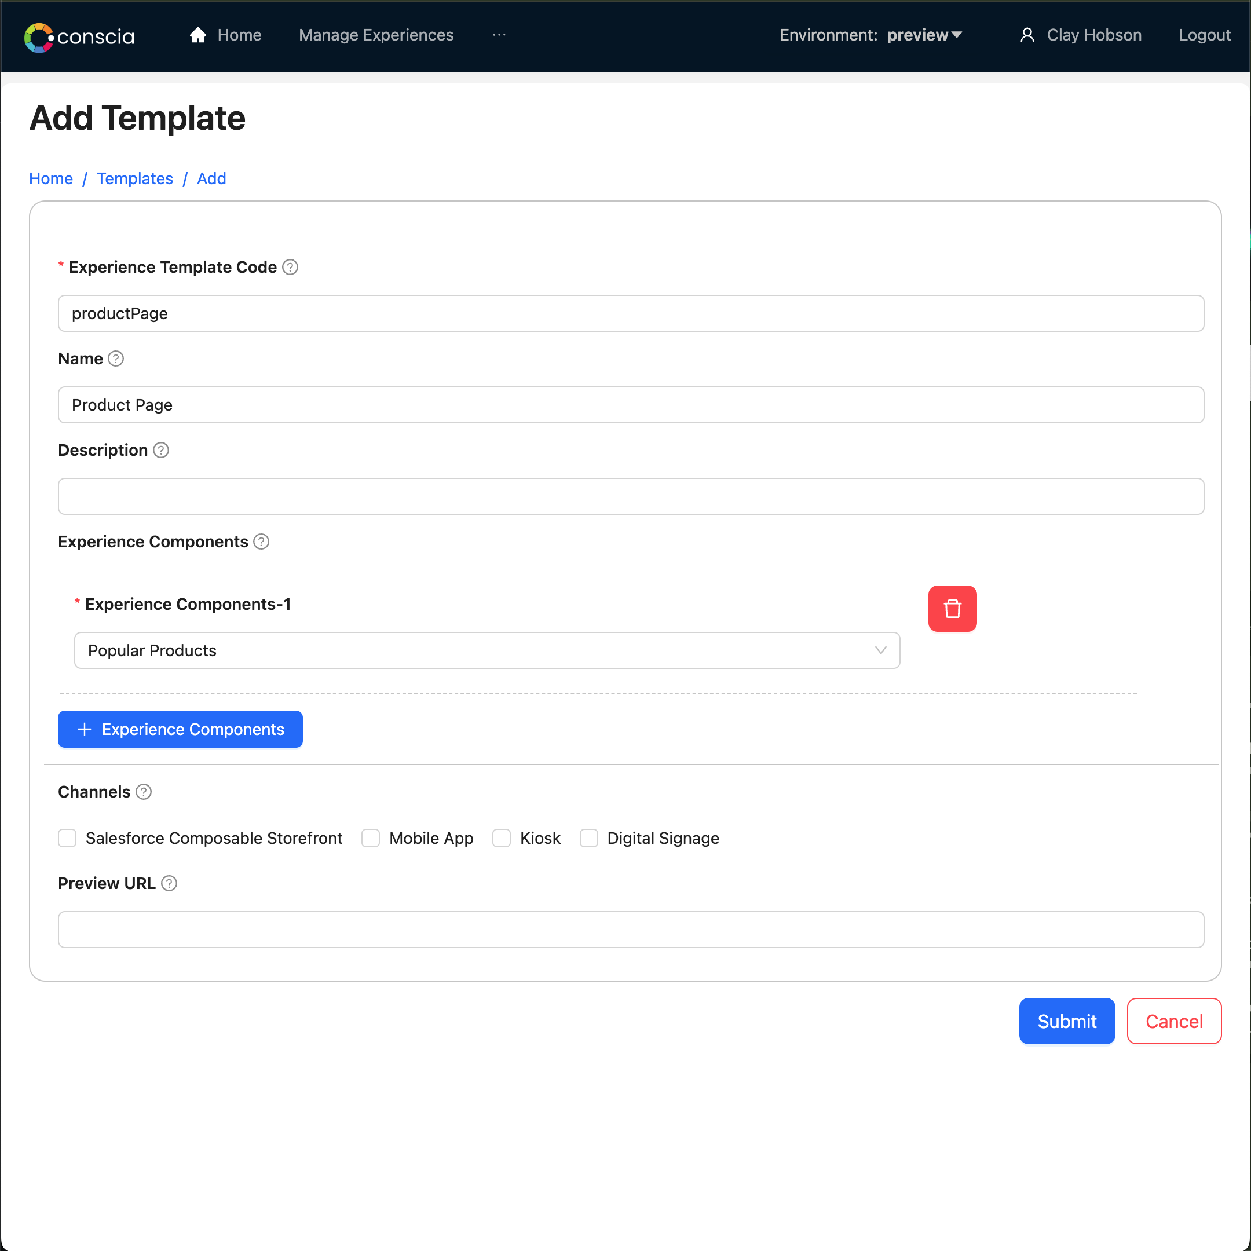Click the Preview URL input field

631,929
